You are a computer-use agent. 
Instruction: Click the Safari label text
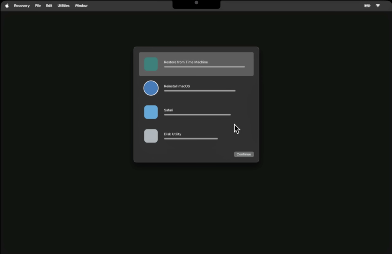click(168, 110)
